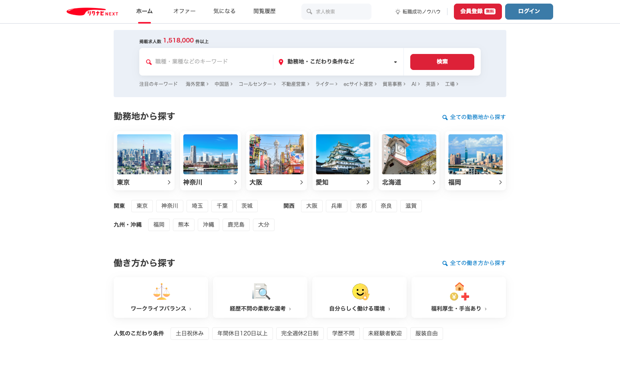Viewport: 620px width, 365px height.
Task: Click the Rikunabi NEXT logo
Action: point(92,12)
